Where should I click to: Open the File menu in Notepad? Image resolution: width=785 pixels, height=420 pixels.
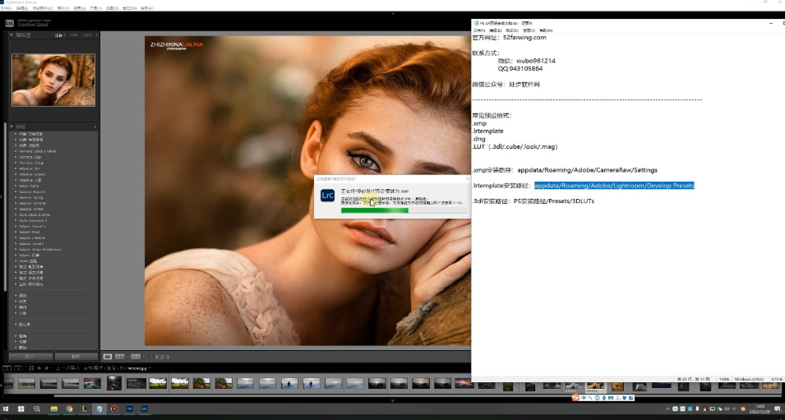[479, 30]
